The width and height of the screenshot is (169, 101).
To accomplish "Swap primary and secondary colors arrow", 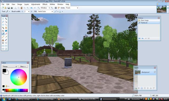I will click(x=7, y=70).
